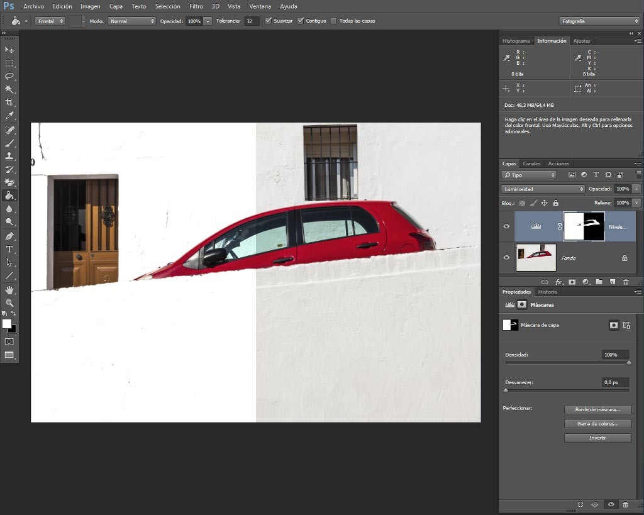644x515 pixels.
Task: Toggle mask visibility eye in Properties panel
Action: [611, 504]
